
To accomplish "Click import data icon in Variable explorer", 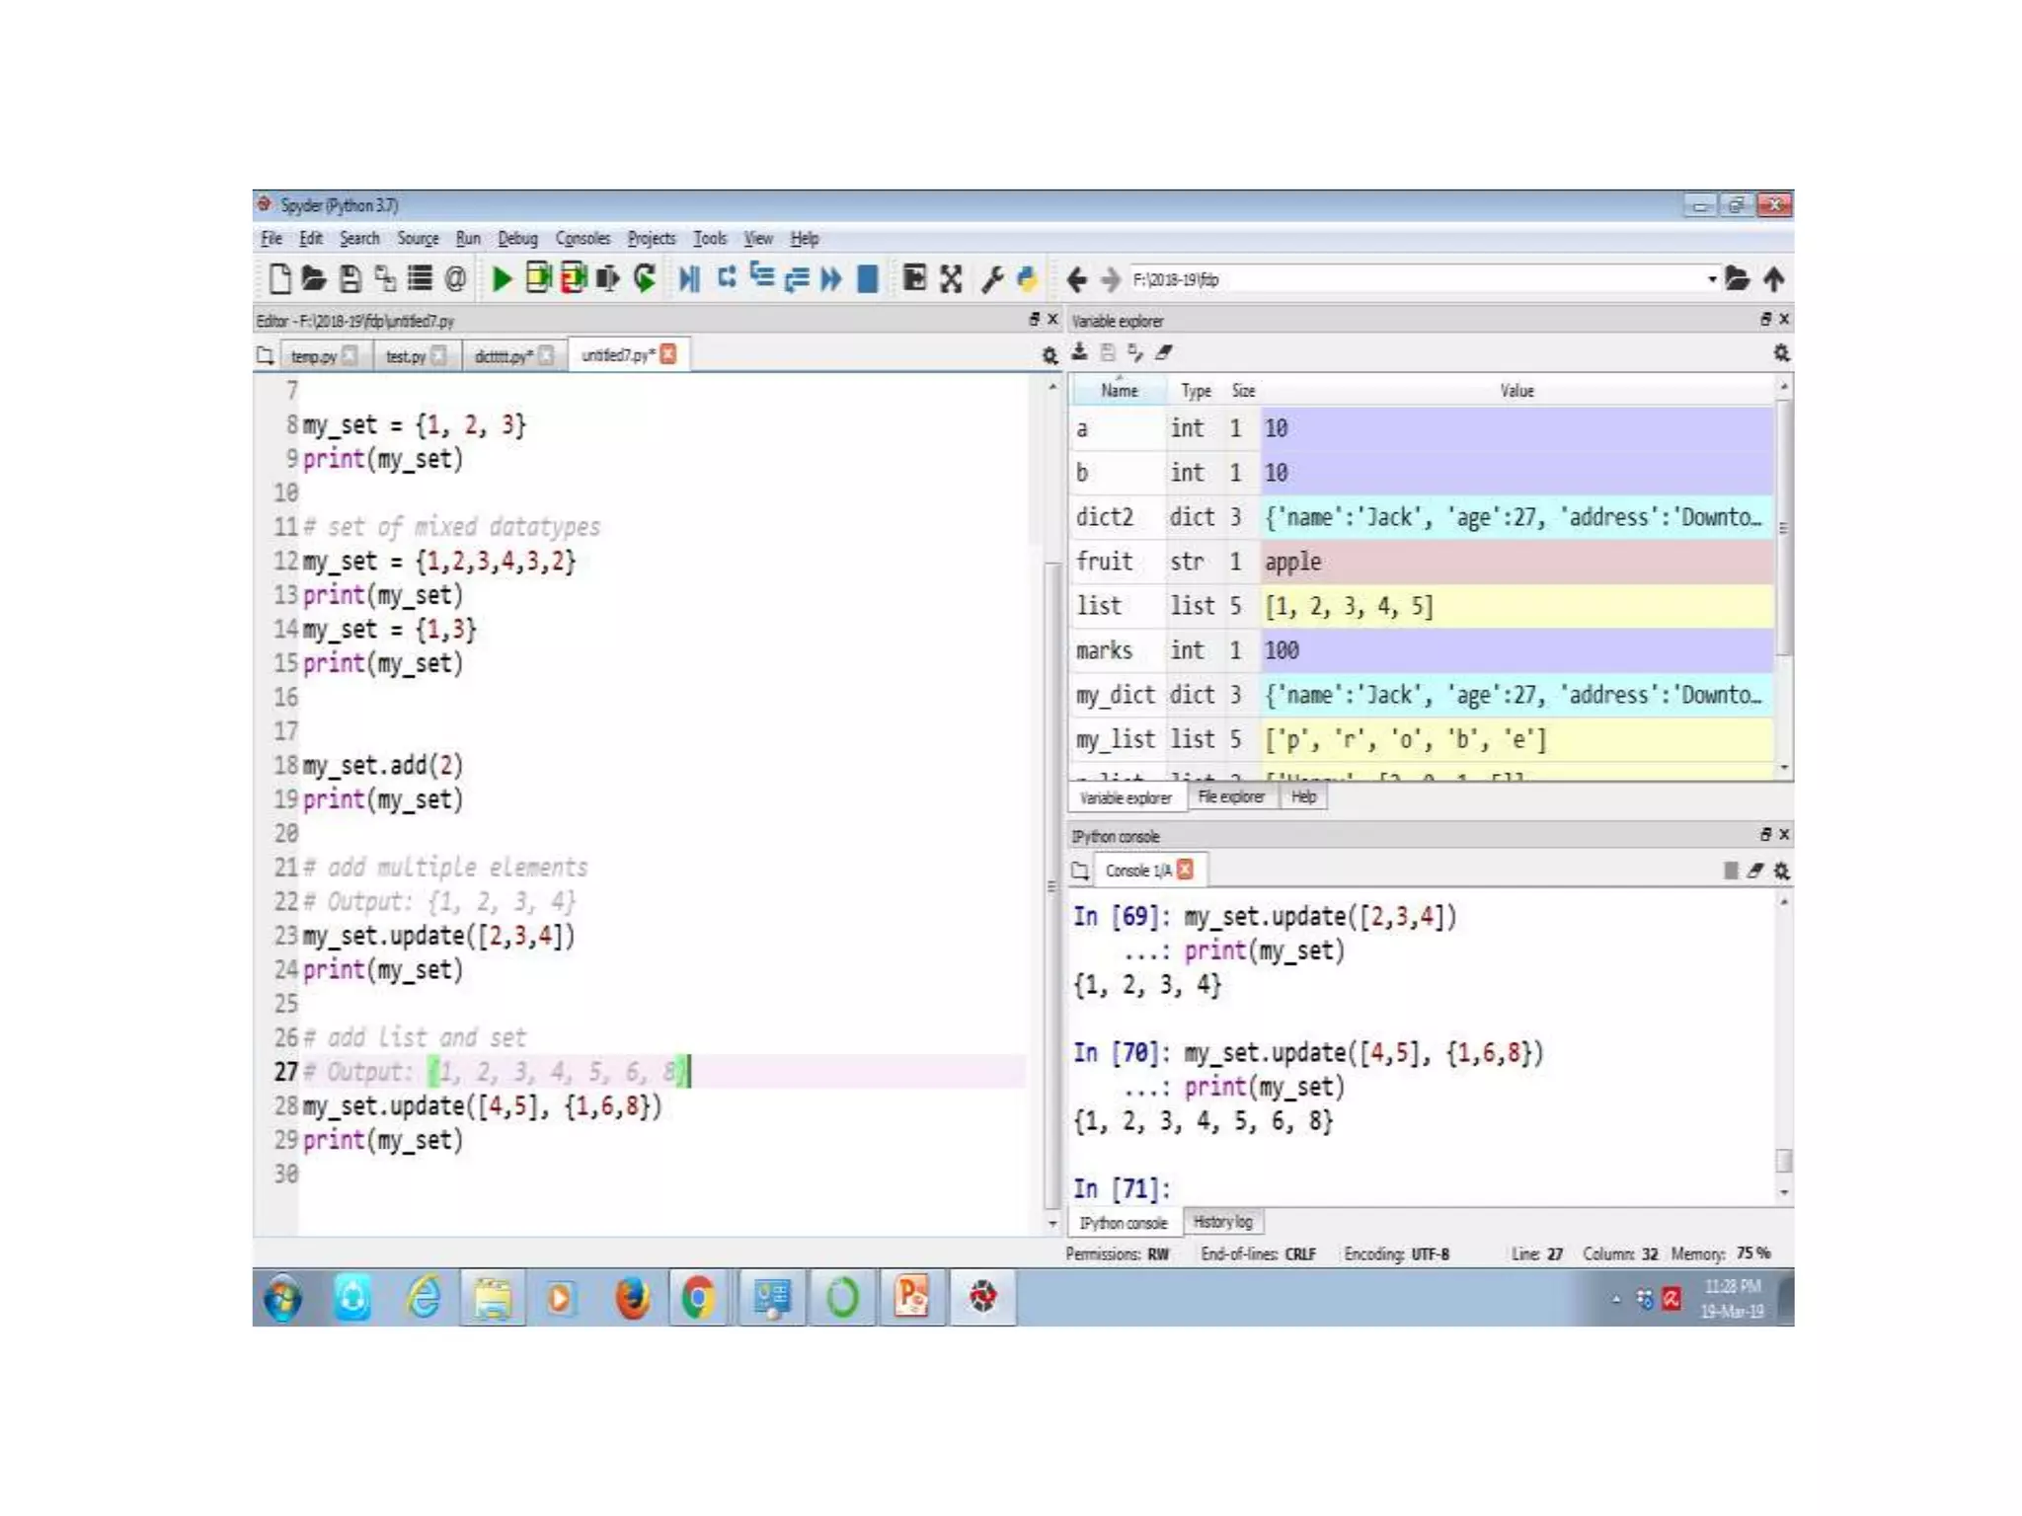I will (x=1080, y=352).
